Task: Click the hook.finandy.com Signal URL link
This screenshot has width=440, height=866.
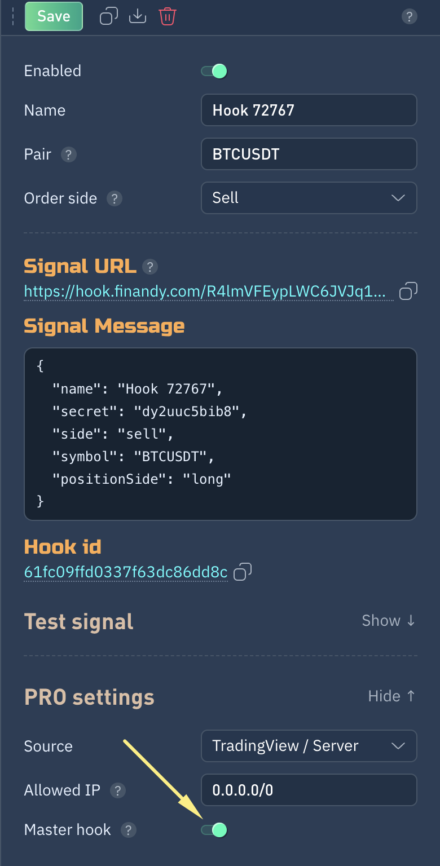Action: (205, 292)
